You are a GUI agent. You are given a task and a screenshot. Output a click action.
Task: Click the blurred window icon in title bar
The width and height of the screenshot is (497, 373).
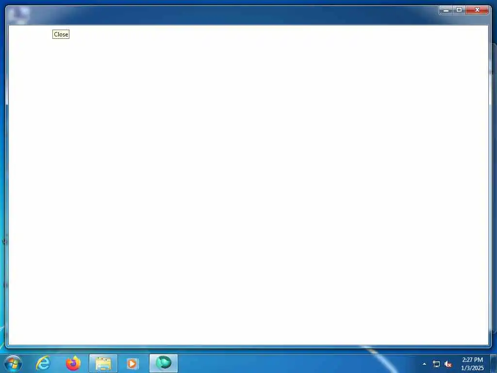[x=18, y=15]
